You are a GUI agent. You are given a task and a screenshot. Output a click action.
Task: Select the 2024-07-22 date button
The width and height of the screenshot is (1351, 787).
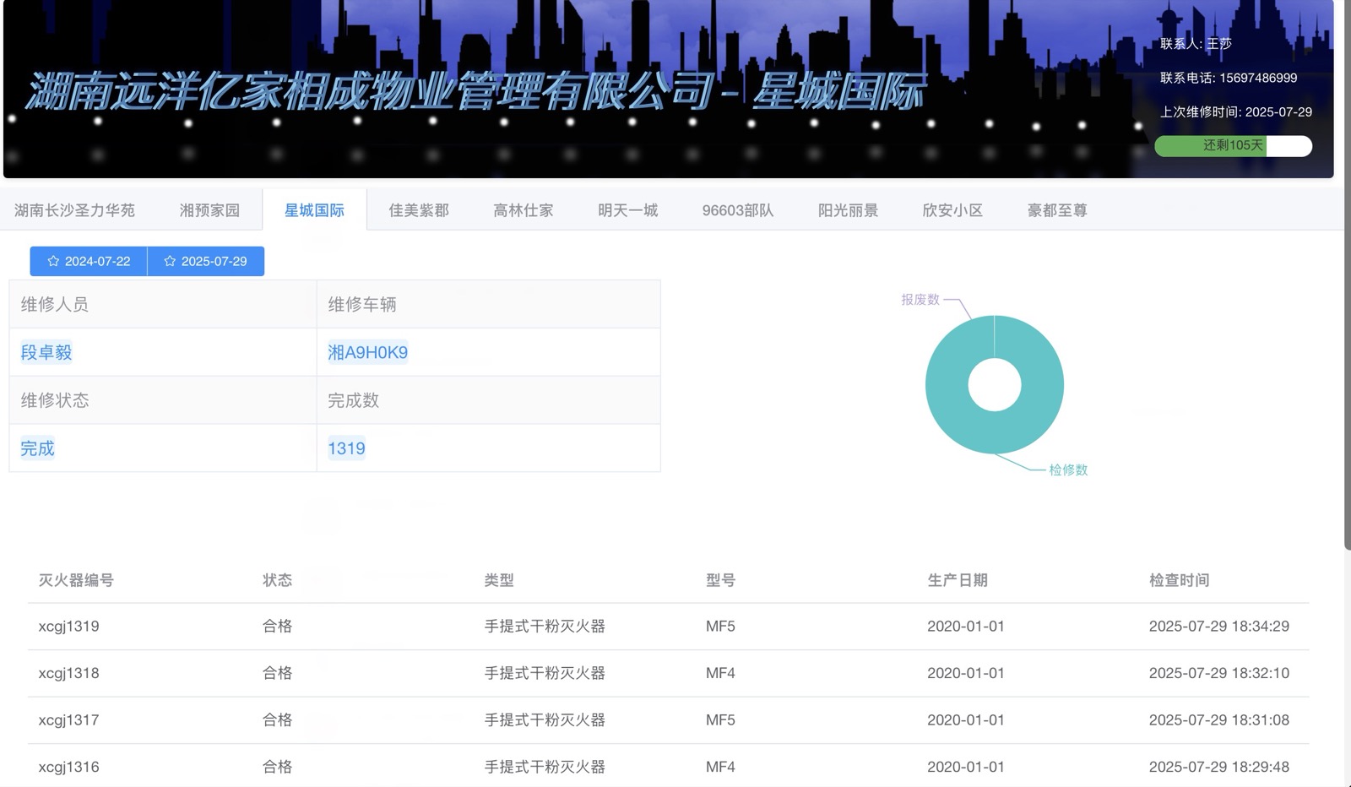click(x=89, y=261)
